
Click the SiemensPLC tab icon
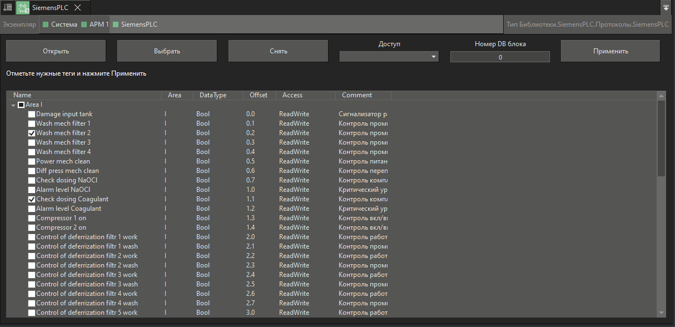click(23, 8)
